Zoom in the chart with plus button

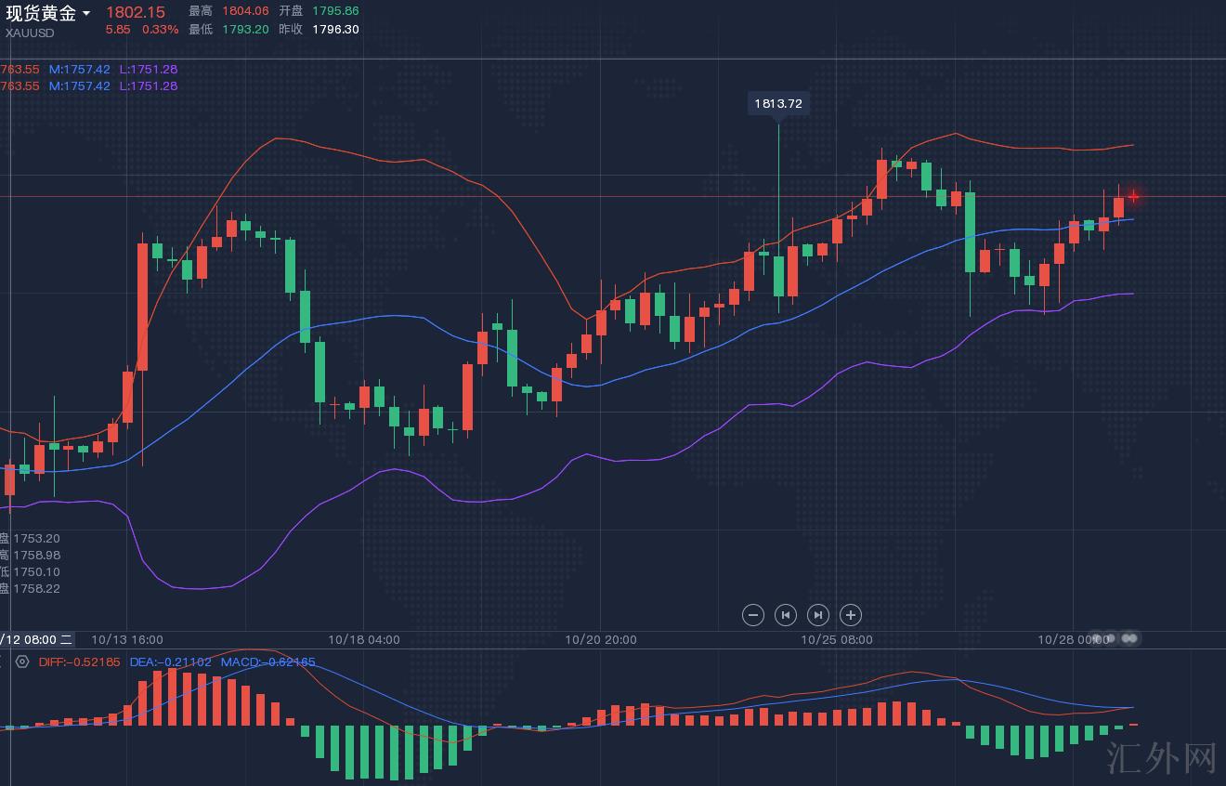(x=851, y=615)
